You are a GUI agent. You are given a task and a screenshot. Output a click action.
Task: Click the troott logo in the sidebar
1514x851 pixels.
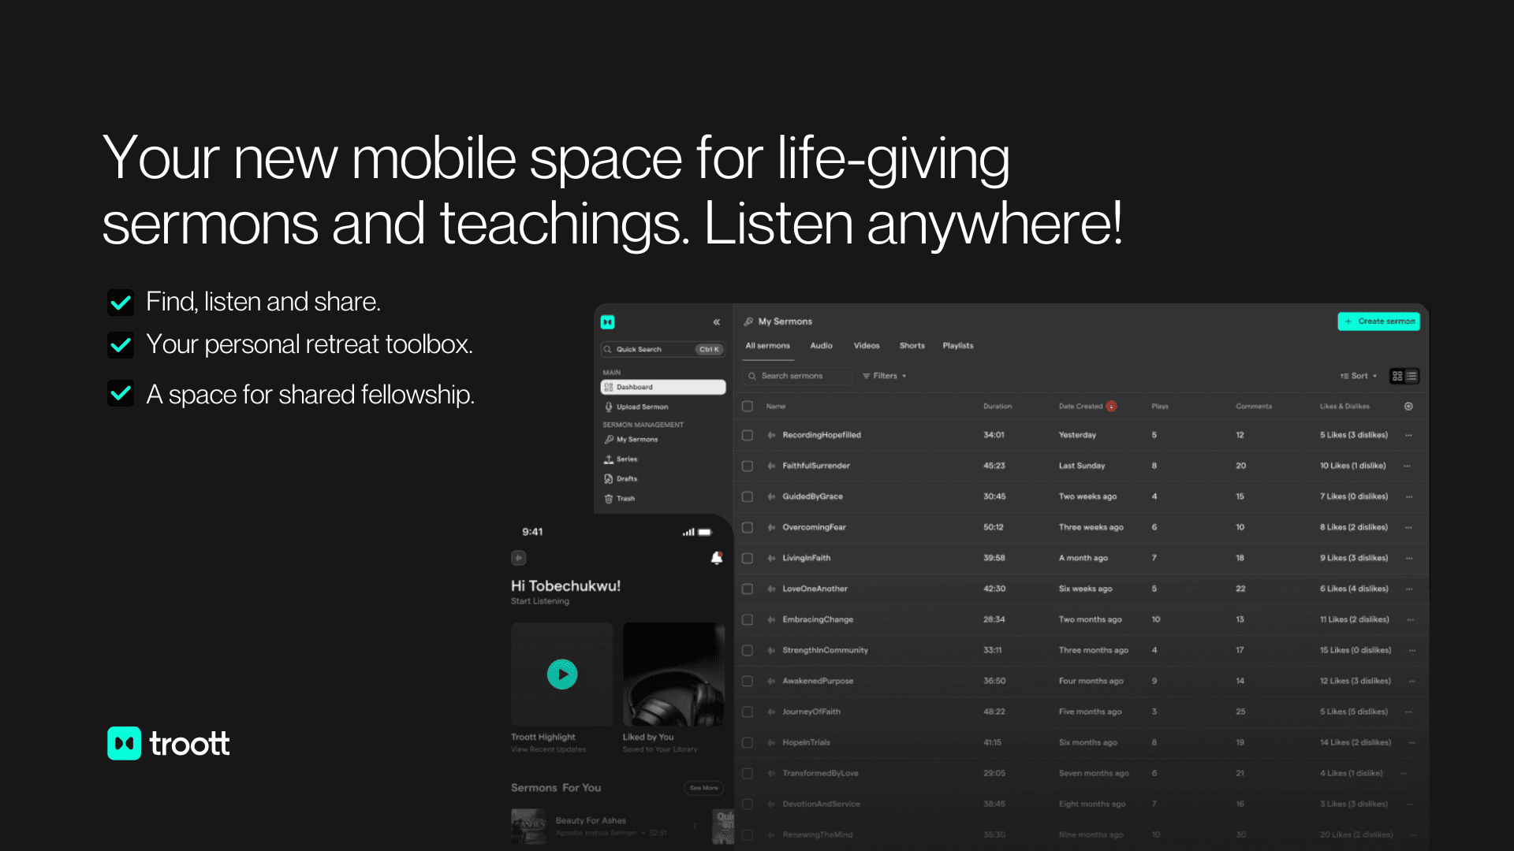607,321
